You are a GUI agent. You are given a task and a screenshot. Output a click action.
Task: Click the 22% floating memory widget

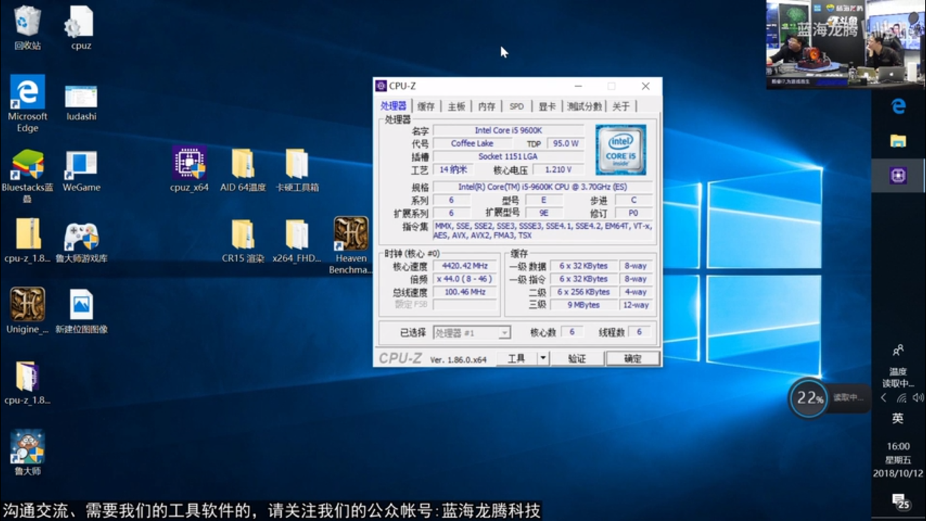click(x=809, y=398)
